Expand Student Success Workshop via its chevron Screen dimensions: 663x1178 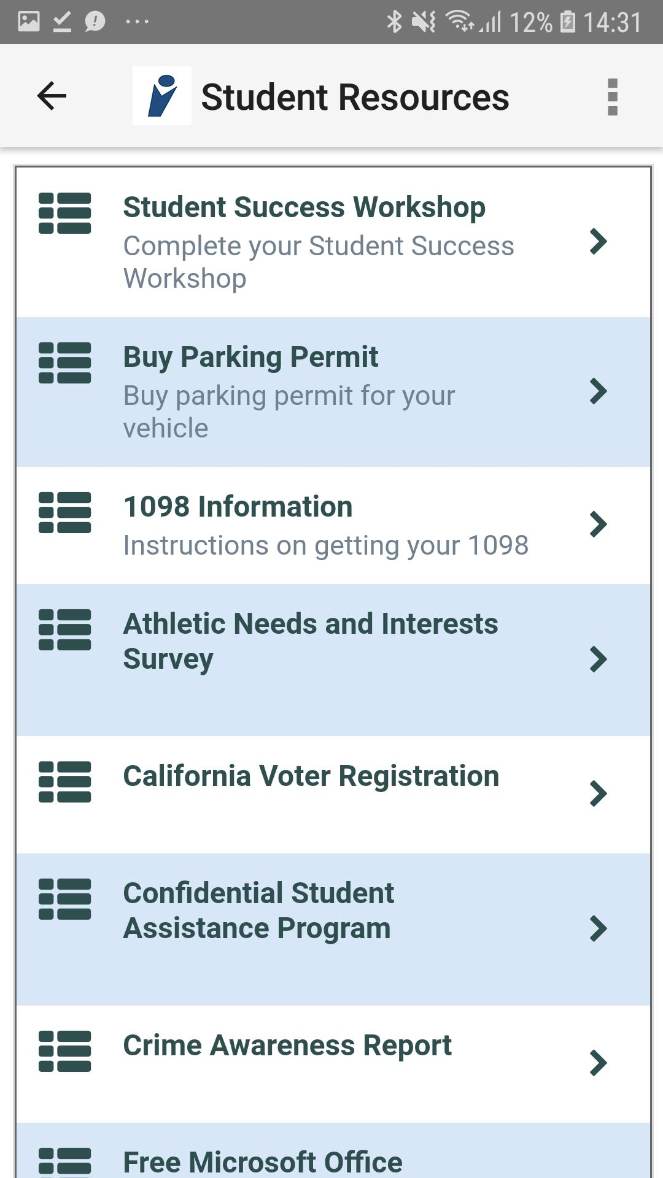point(598,241)
